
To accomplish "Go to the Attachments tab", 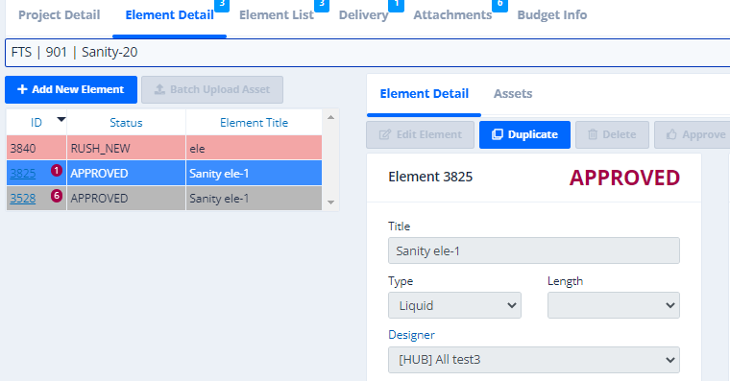I will (x=452, y=15).
